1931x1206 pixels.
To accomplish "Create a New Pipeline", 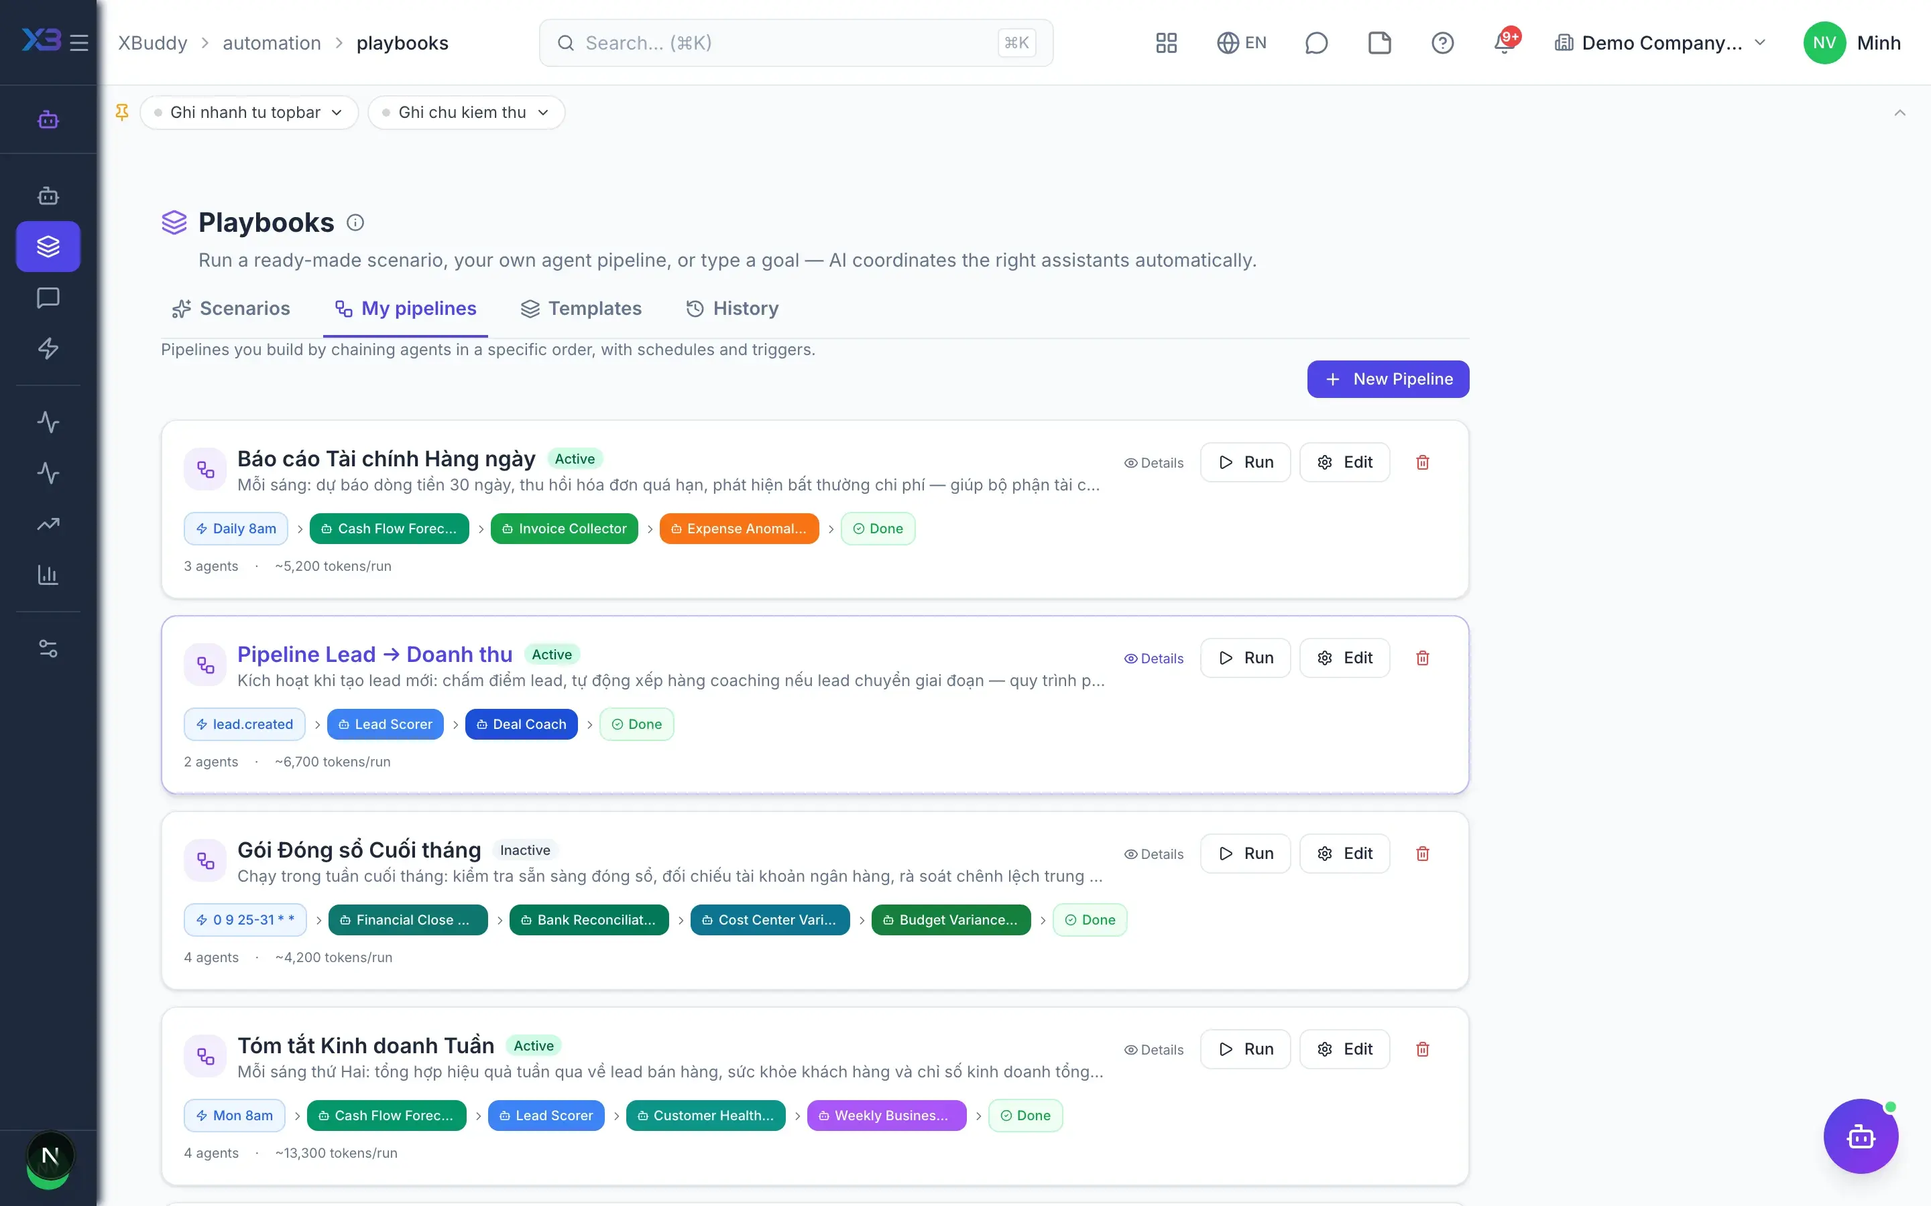I will 1388,379.
